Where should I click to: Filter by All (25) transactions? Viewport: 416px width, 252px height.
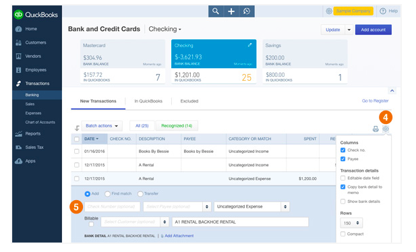click(x=142, y=126)
